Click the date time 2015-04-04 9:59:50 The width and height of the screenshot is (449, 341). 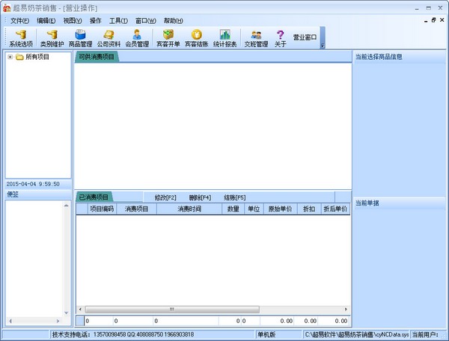pyautogui.click(x=33, y=184)
